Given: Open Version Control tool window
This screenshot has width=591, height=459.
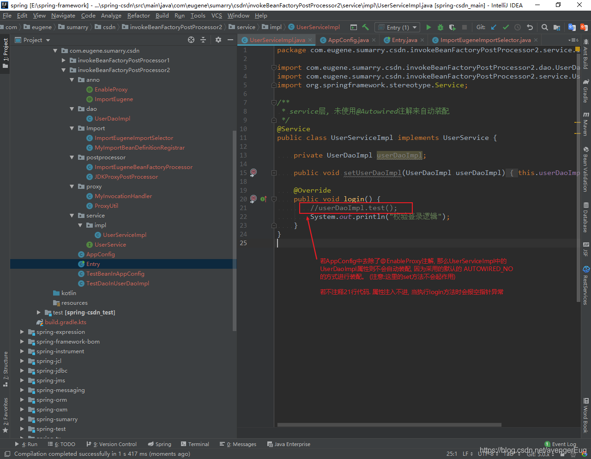Looking at the screenshot, I should (x=112, y=444).
